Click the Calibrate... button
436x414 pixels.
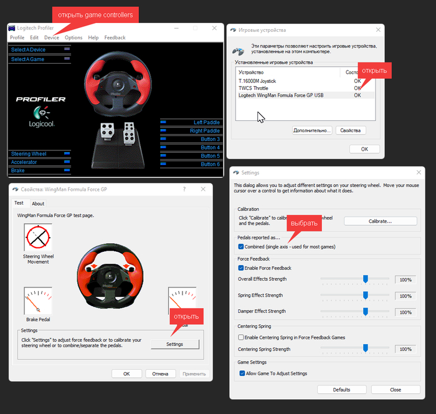[380, 221]
